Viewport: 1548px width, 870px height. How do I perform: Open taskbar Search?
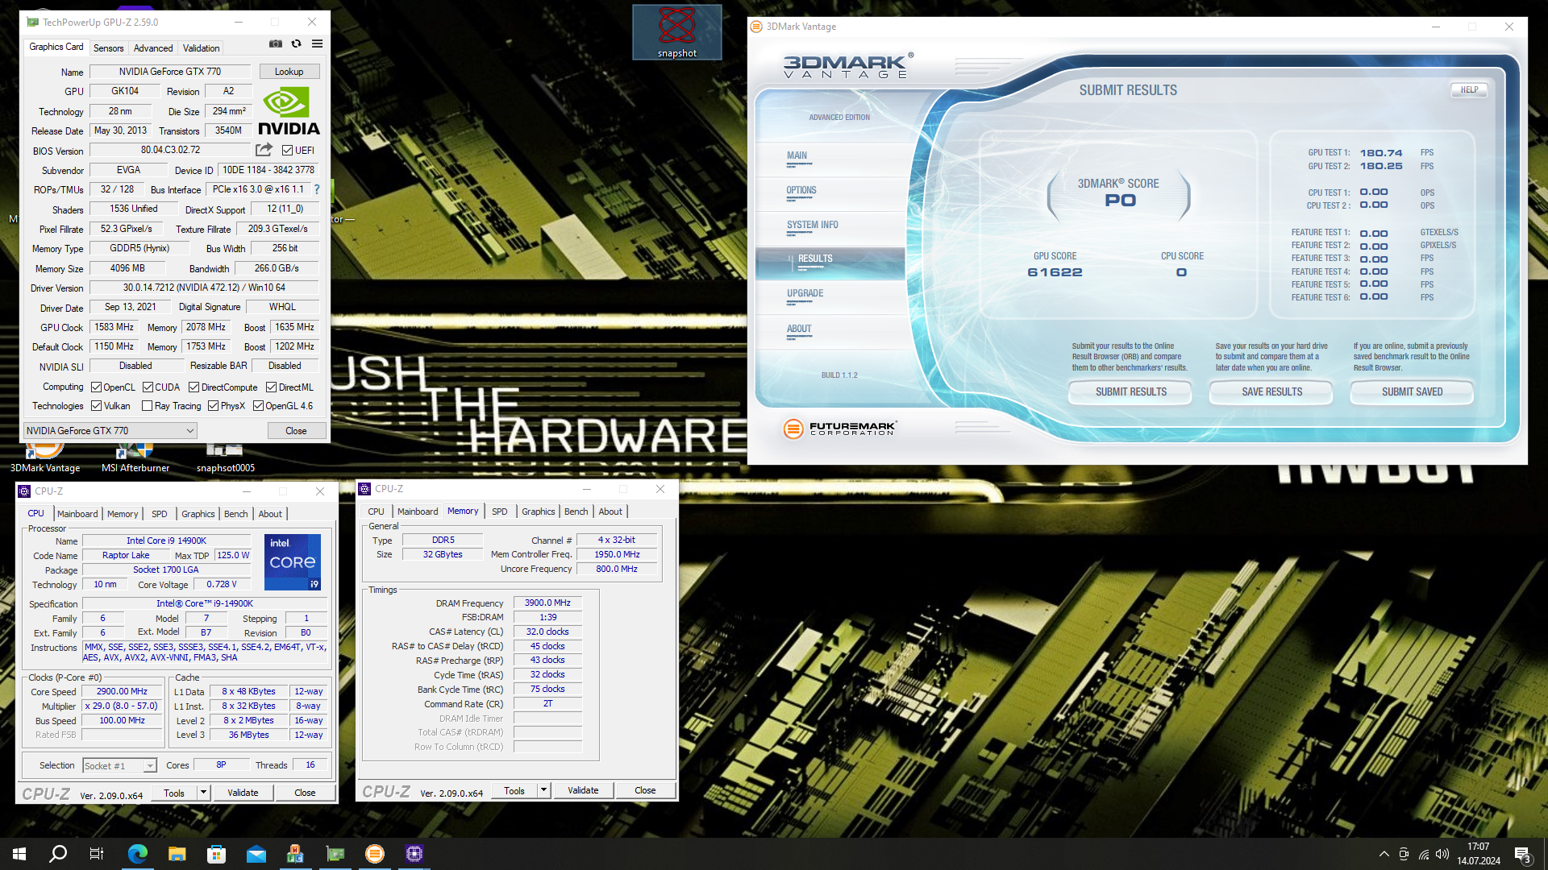(x=58, y=854)
